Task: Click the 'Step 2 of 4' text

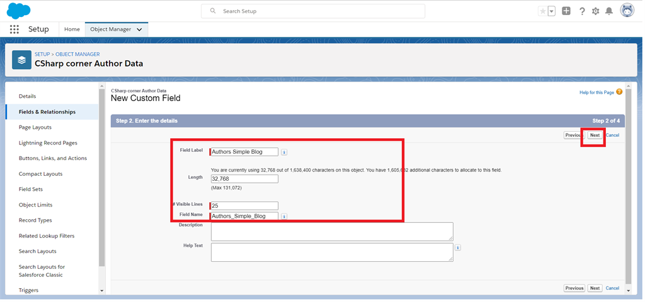Action: click(x=606, y=121)
